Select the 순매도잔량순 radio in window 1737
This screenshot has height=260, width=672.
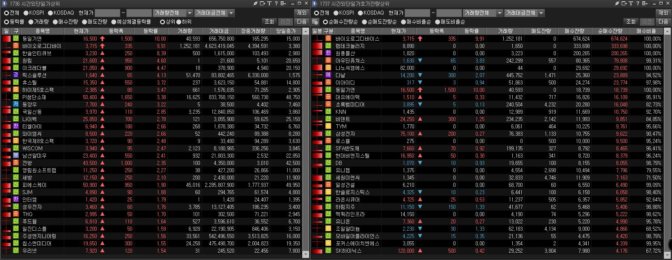(x=364, y=22)
